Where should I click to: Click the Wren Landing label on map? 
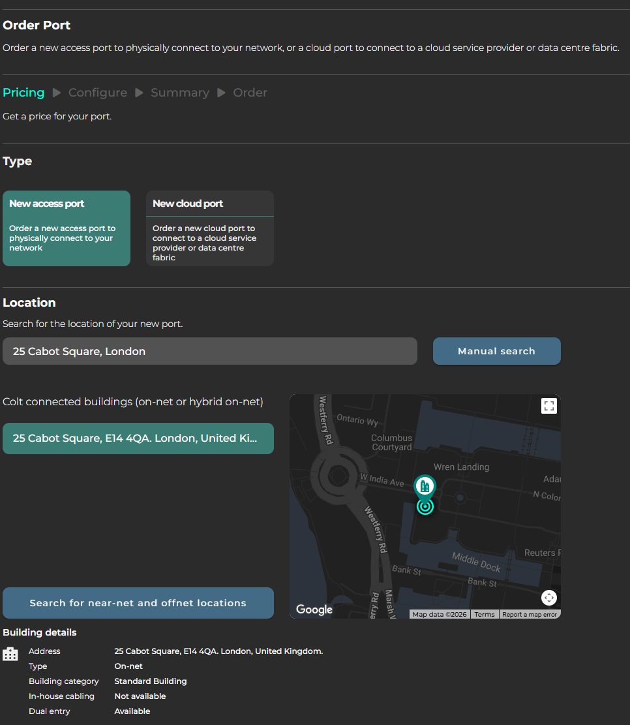coord(461,467)
